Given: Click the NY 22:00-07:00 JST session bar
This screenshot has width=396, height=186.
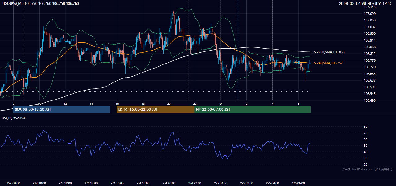Looking at the screenshot, I should (253, 109).
